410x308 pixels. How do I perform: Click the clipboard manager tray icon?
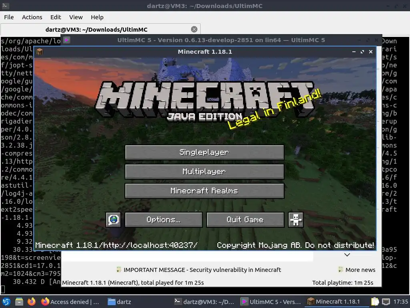click(375, 302)
